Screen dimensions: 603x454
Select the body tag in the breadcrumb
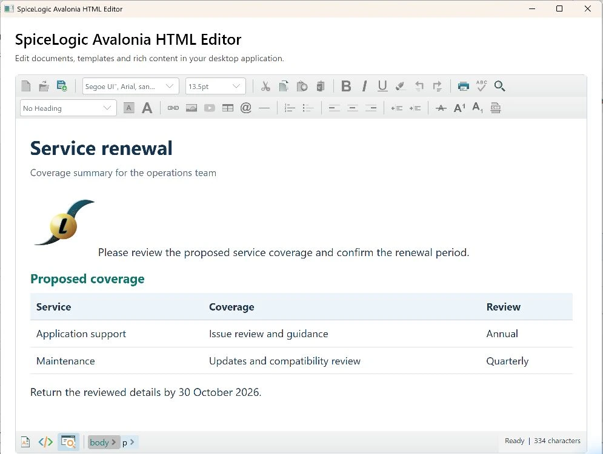tap(103, 442)
